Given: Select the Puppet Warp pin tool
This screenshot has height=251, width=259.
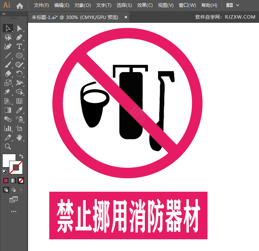Looking at the screenshot, I should point(8,92).
